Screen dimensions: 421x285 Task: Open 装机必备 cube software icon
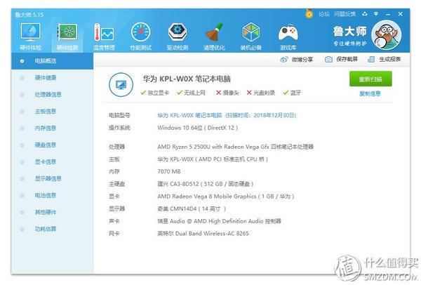(250, 37)
